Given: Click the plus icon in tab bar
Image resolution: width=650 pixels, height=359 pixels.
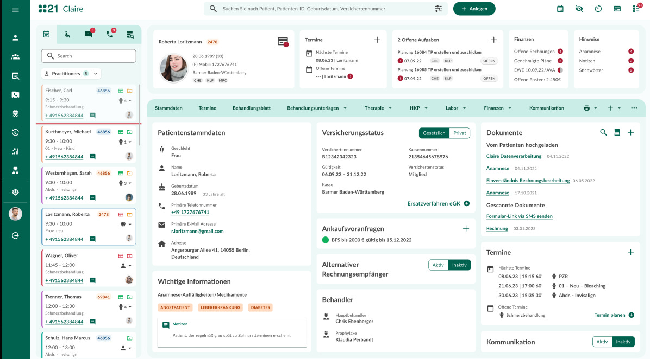Looking at the screenshot, I should tap(610, 108).
